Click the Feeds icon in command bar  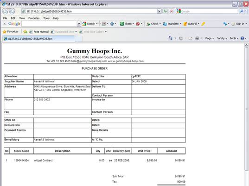[x=180, y=38]
